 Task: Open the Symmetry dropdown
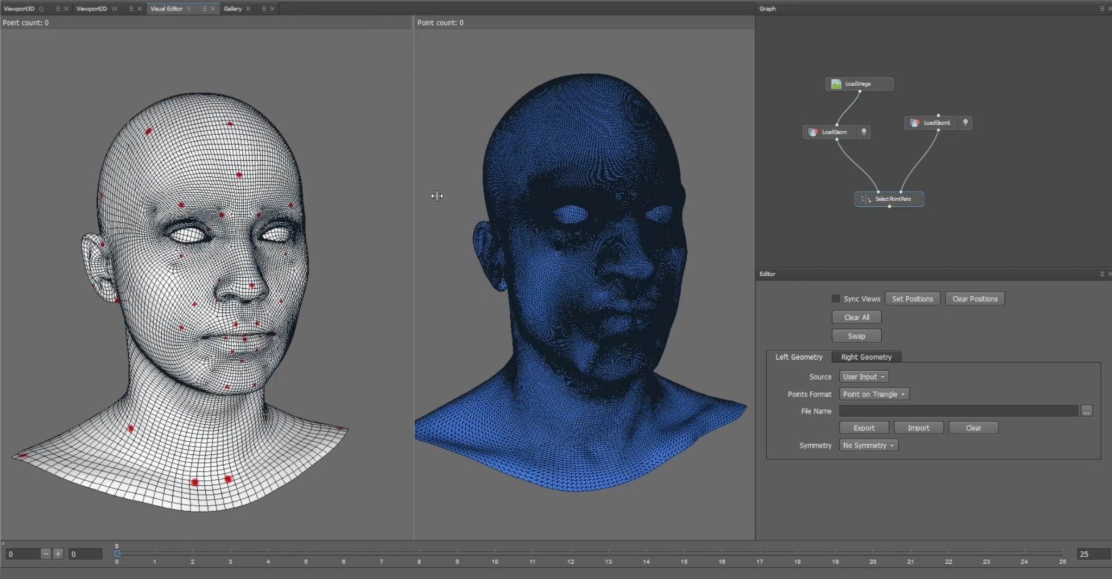tap(868, 446)
